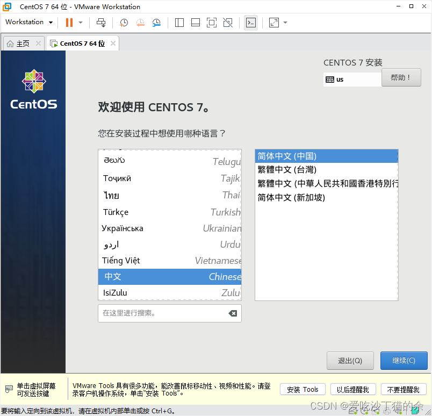
Task: Pause the virtual machine
Action: coord(69,23)
